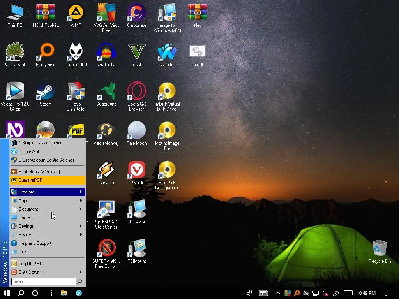Expand the Settings submenu

click(48, 226)
